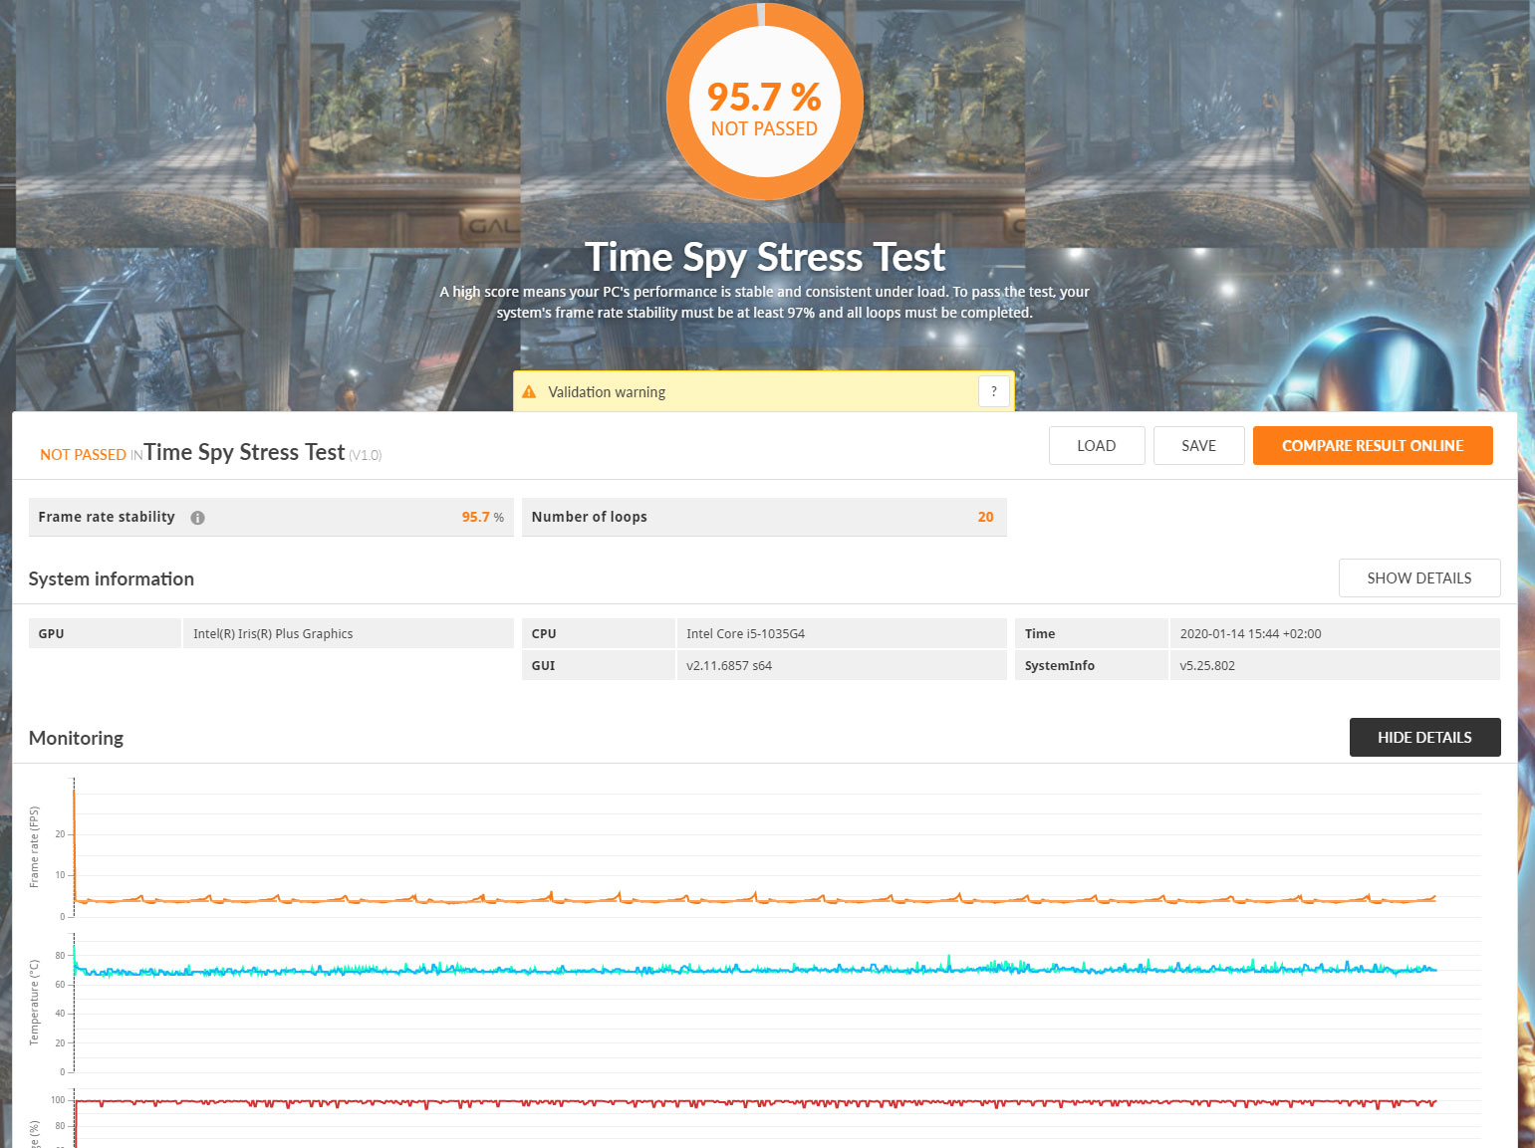This screenshot has height=1148, width=1535.
Task: Click the Number of loops label
Action: 590,518
